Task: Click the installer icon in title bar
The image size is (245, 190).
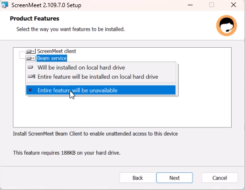Action: pyautogui.click(x=4, y=5)
